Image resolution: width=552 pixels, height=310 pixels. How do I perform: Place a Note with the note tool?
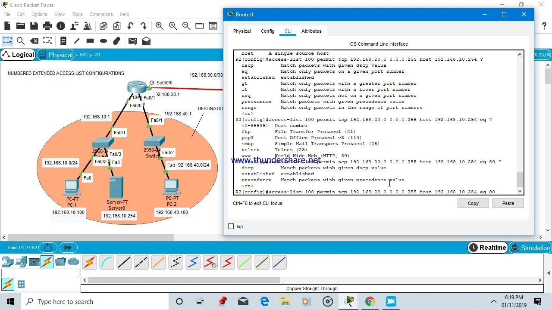click(x=63, y=41)
